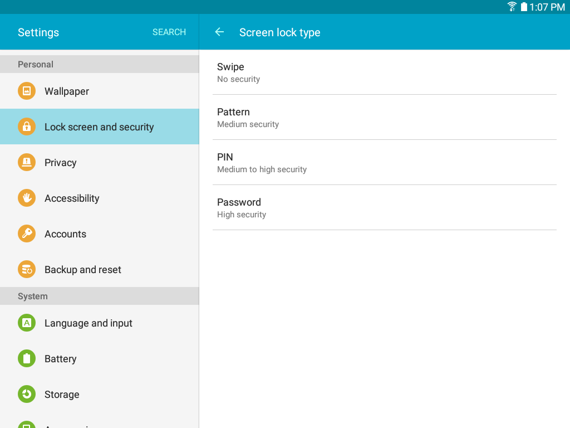Tap the battery indicator in status bar

(x=524, y=7)
